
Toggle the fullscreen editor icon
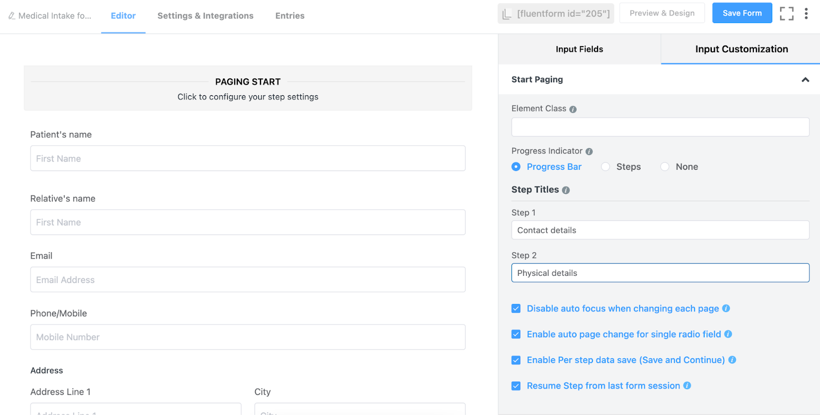point(787,14)
